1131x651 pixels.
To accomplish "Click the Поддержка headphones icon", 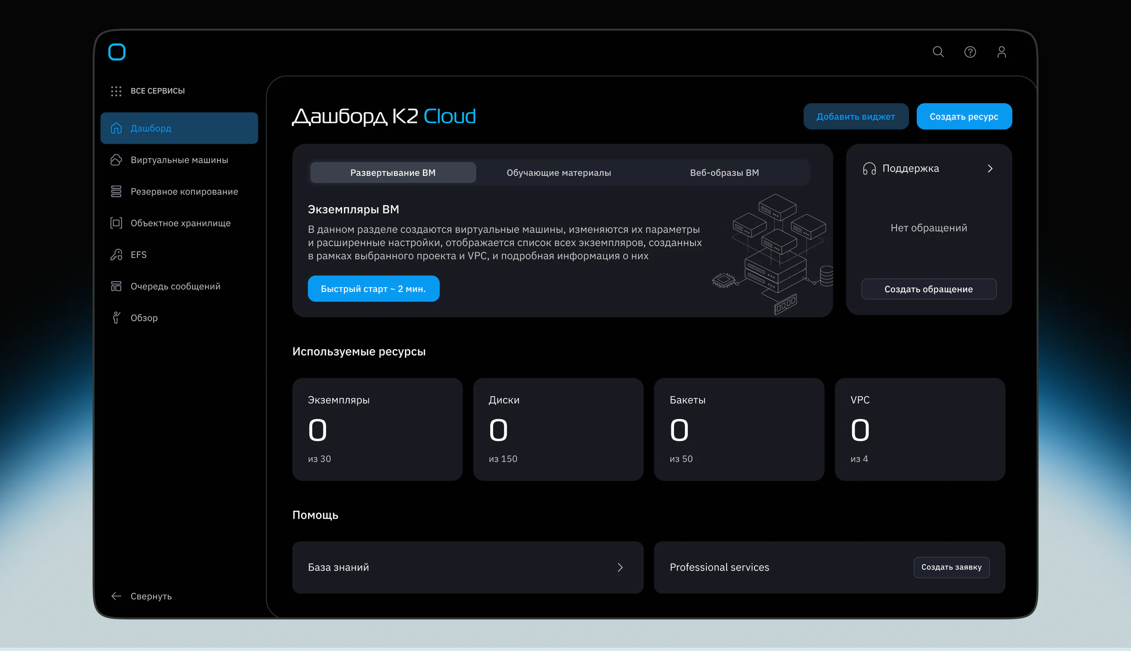I will click(869, 169).
